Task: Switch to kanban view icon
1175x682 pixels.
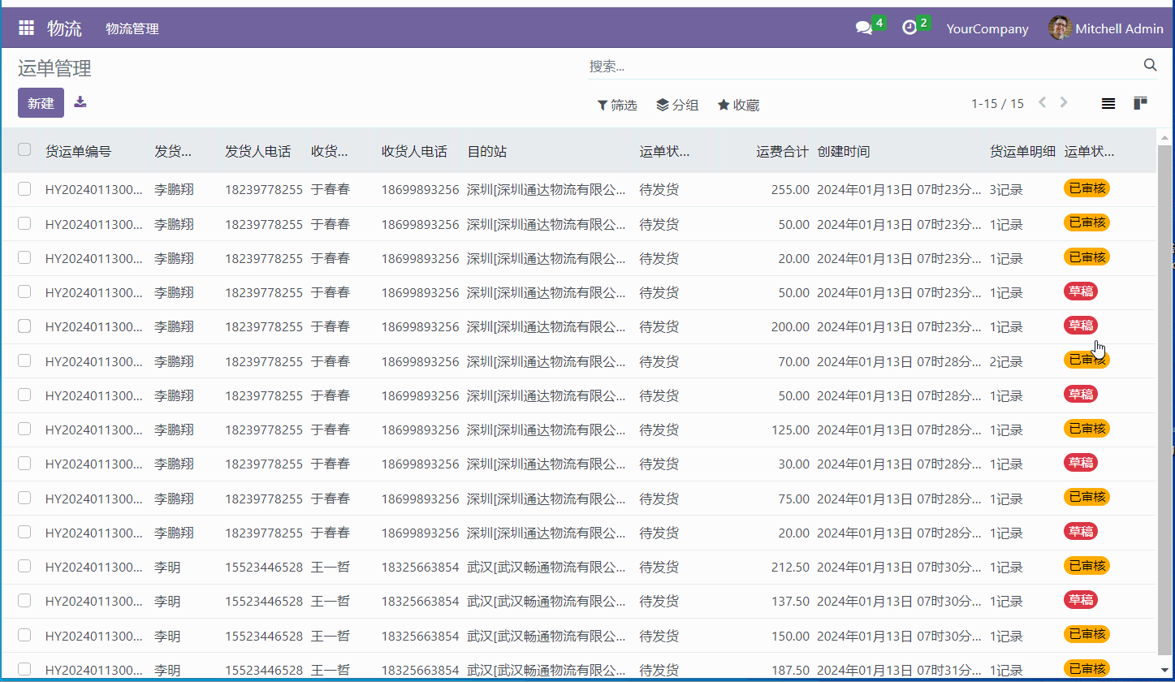Action: click(x=1142, y=103)
